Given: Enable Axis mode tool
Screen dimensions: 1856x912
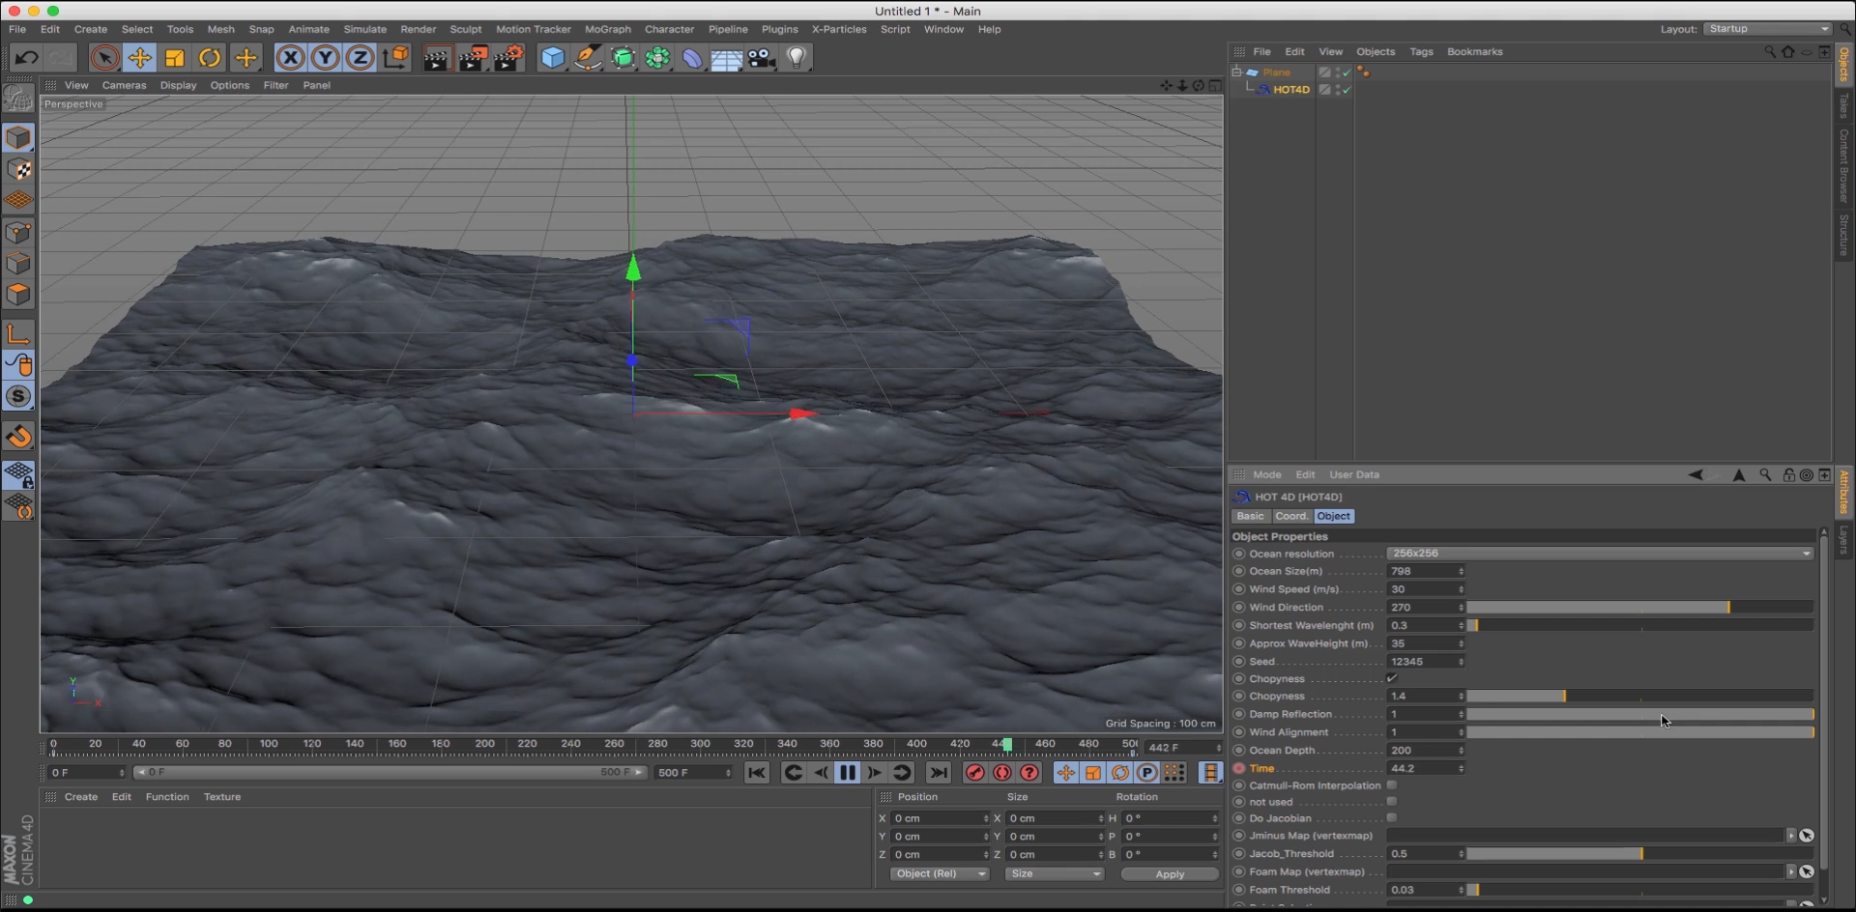Looking at the screenshot, I should click(18, 334).
